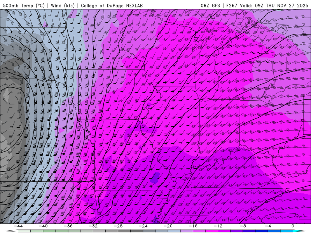
Task: Click the 0 color scale label
Action: (293, 226)
